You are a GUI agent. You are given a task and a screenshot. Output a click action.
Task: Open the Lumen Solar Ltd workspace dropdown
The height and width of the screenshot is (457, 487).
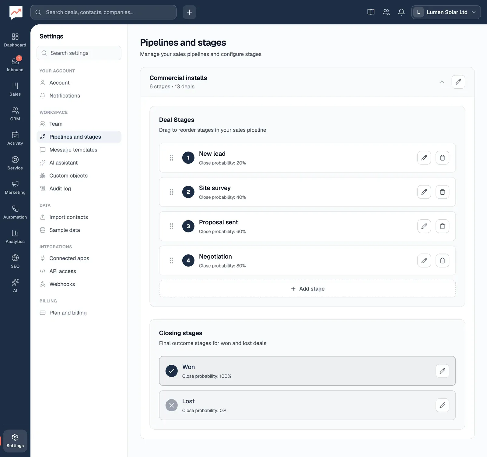point(446,12)
